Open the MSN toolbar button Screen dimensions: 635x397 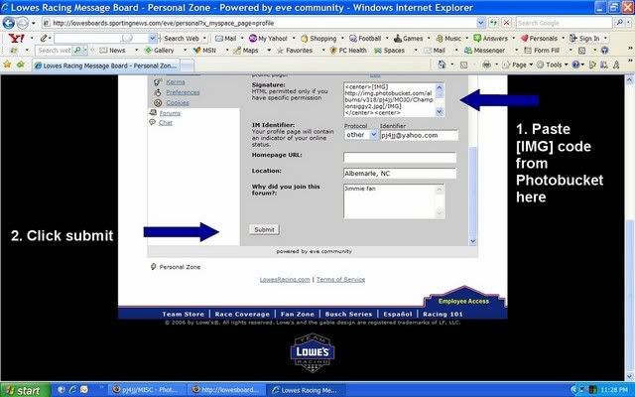204,51
